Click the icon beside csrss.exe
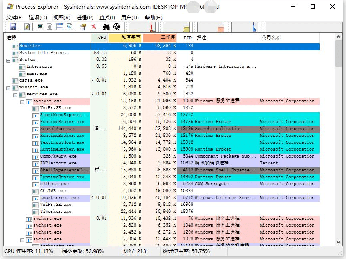The image size is (346, 259). click(15, 81)
